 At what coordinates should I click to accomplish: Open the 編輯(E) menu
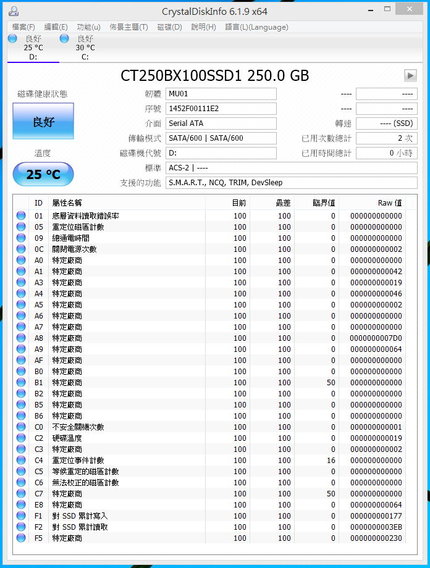pos(56,27)
